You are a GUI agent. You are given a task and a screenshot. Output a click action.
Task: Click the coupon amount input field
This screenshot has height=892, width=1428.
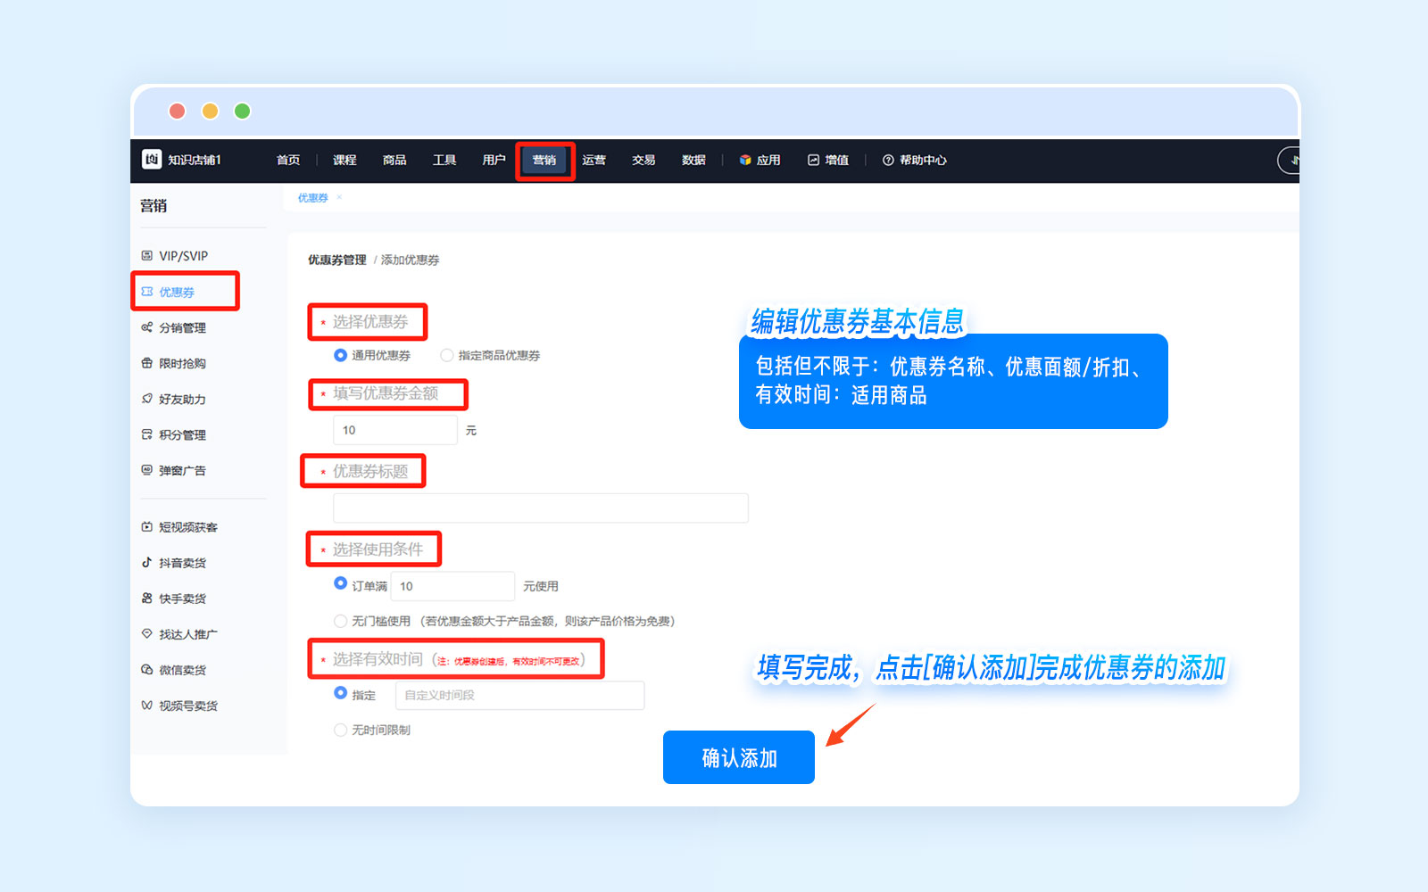[395, 430]
